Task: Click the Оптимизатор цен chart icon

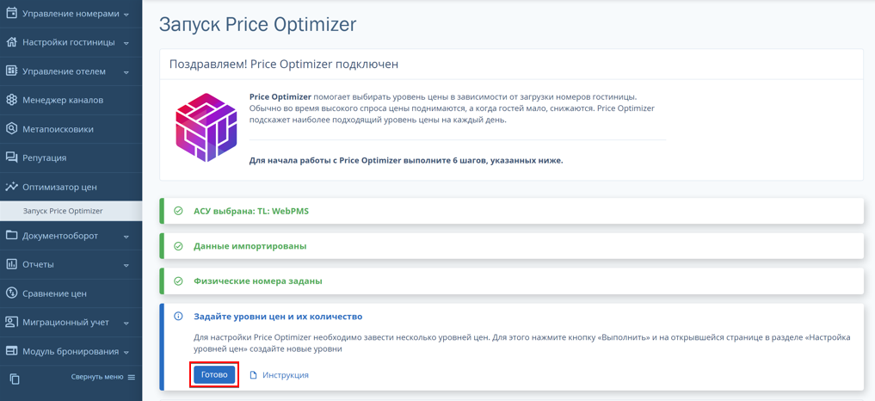Action: pyautogui.click(x=11, y=187)
